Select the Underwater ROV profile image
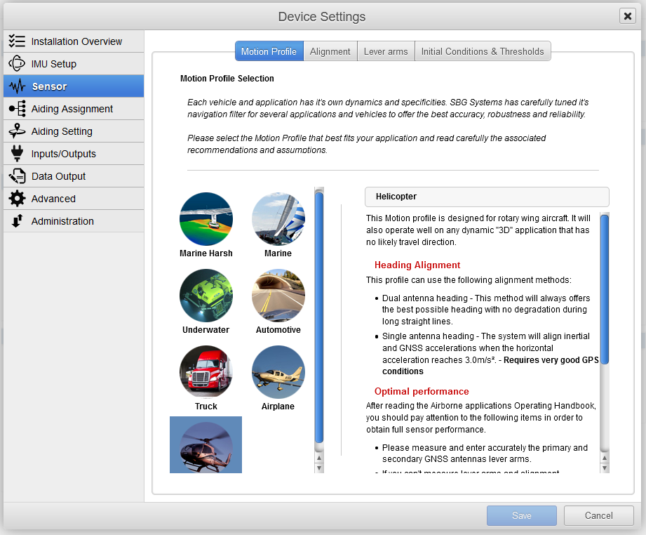Screen dimensions: 646x535 coord(206,296)
